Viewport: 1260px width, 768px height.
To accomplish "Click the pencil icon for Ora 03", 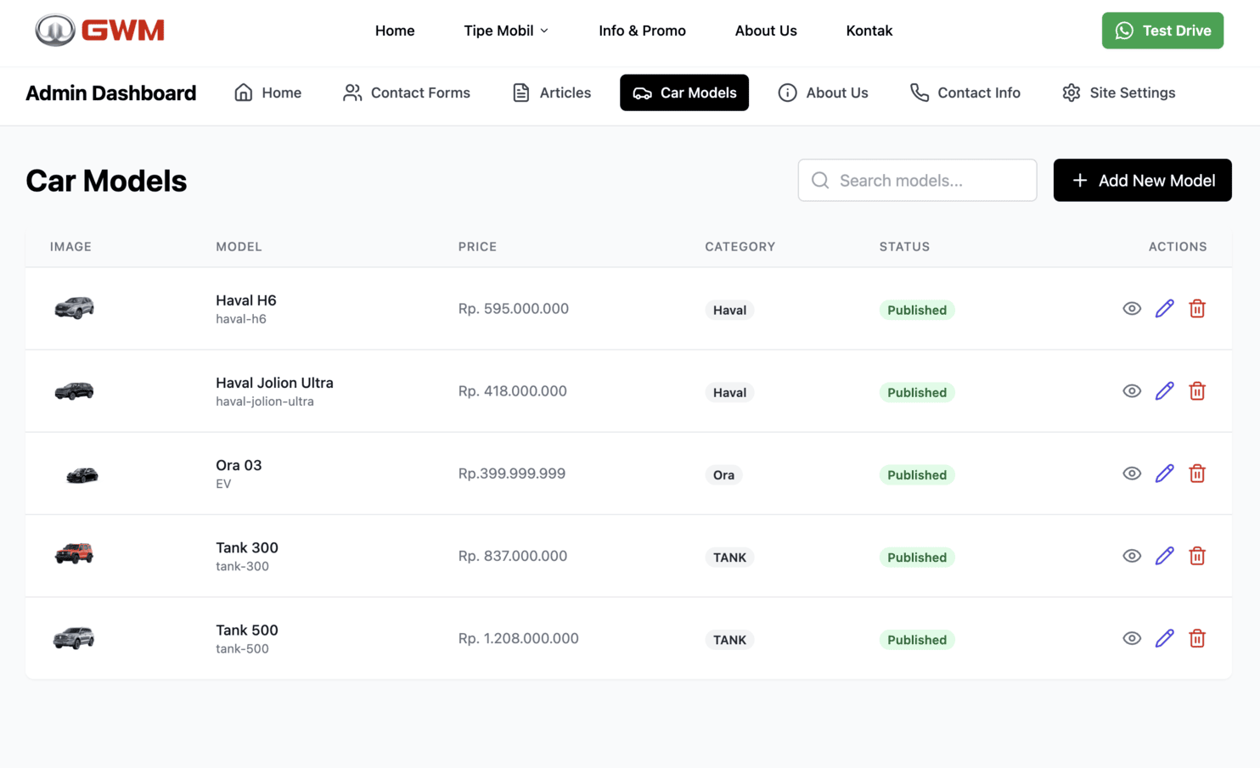I will tap(1164, 474).
